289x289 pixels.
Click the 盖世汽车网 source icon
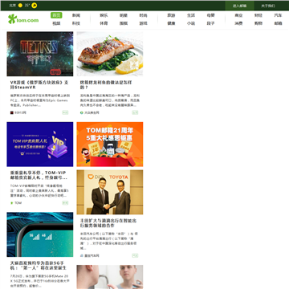click(82, 256)
